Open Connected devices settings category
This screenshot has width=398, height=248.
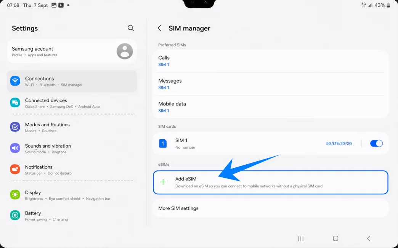(x=72, y=103)
